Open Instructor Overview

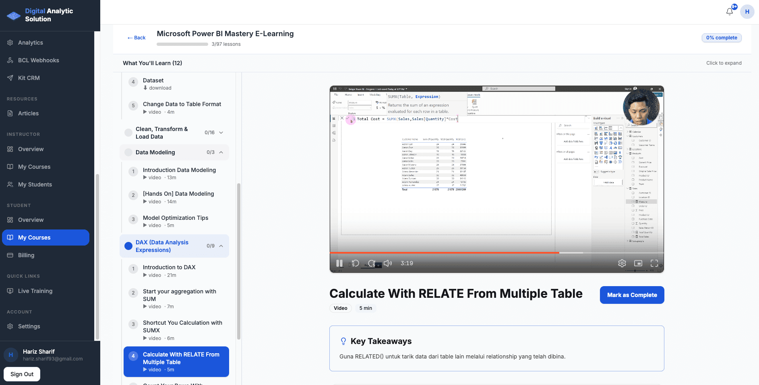(45, 149)
